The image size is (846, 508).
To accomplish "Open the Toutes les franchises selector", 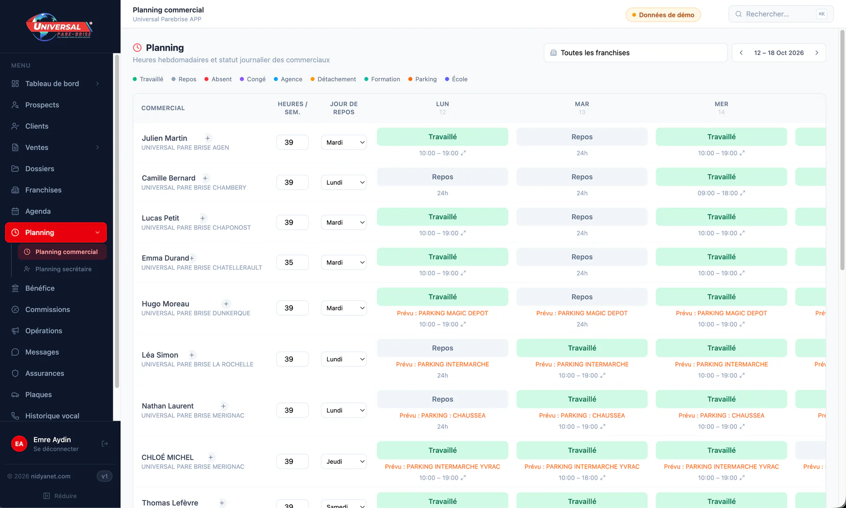I will [635, 53].
